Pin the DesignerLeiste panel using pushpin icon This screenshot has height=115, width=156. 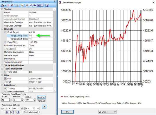pos(54,1)
